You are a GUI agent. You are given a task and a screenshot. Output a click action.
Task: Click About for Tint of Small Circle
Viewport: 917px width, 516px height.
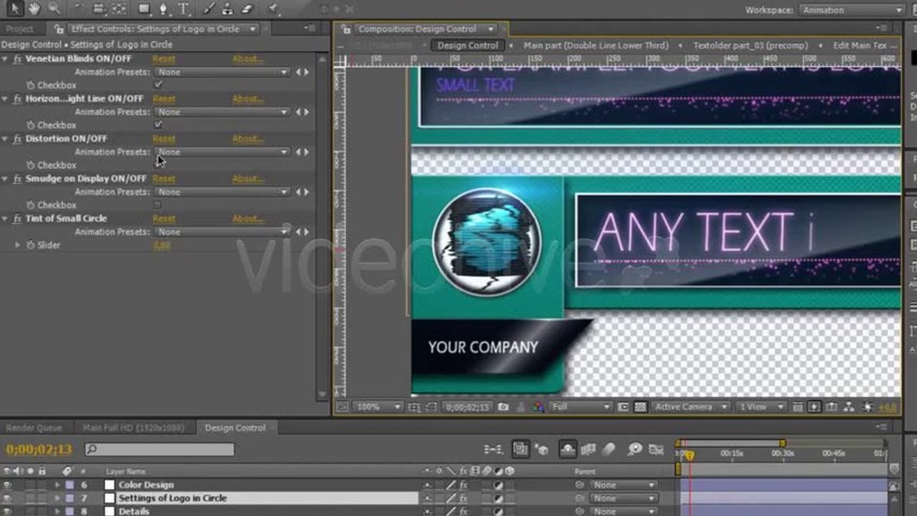(248, 219)
